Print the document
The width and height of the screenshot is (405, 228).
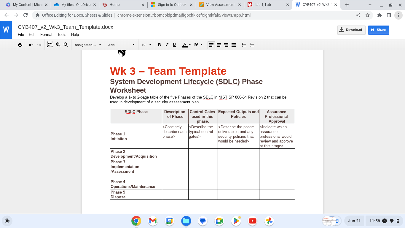[20, 45]
